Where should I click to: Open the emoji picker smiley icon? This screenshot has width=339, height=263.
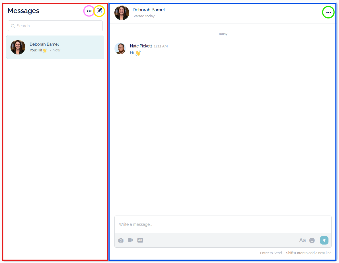[312, 240]
